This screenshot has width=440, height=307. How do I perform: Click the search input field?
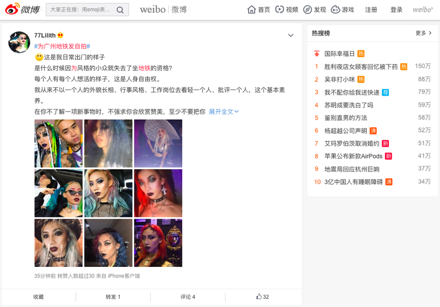[x=80, y=10]
